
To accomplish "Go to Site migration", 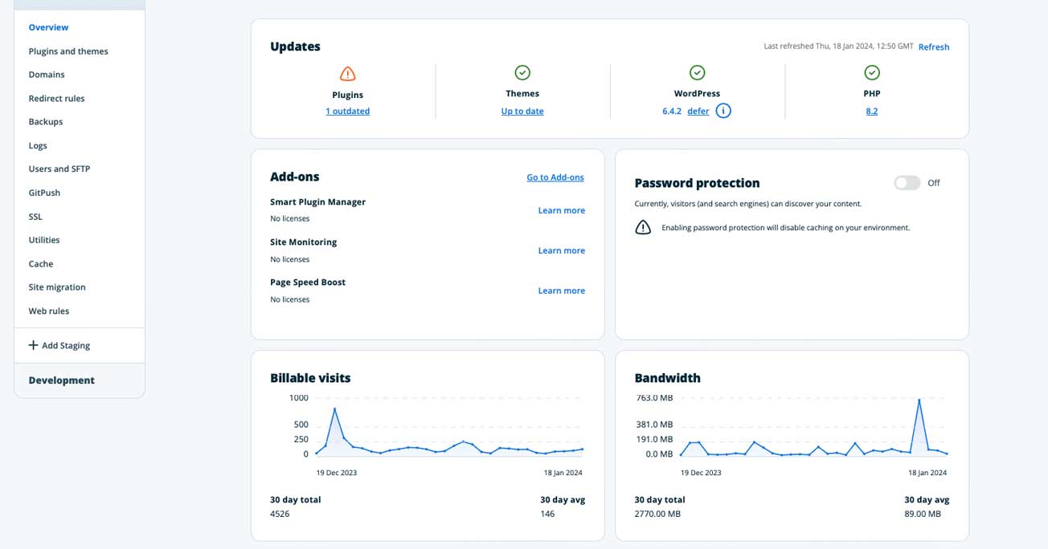I will point(57,287).
